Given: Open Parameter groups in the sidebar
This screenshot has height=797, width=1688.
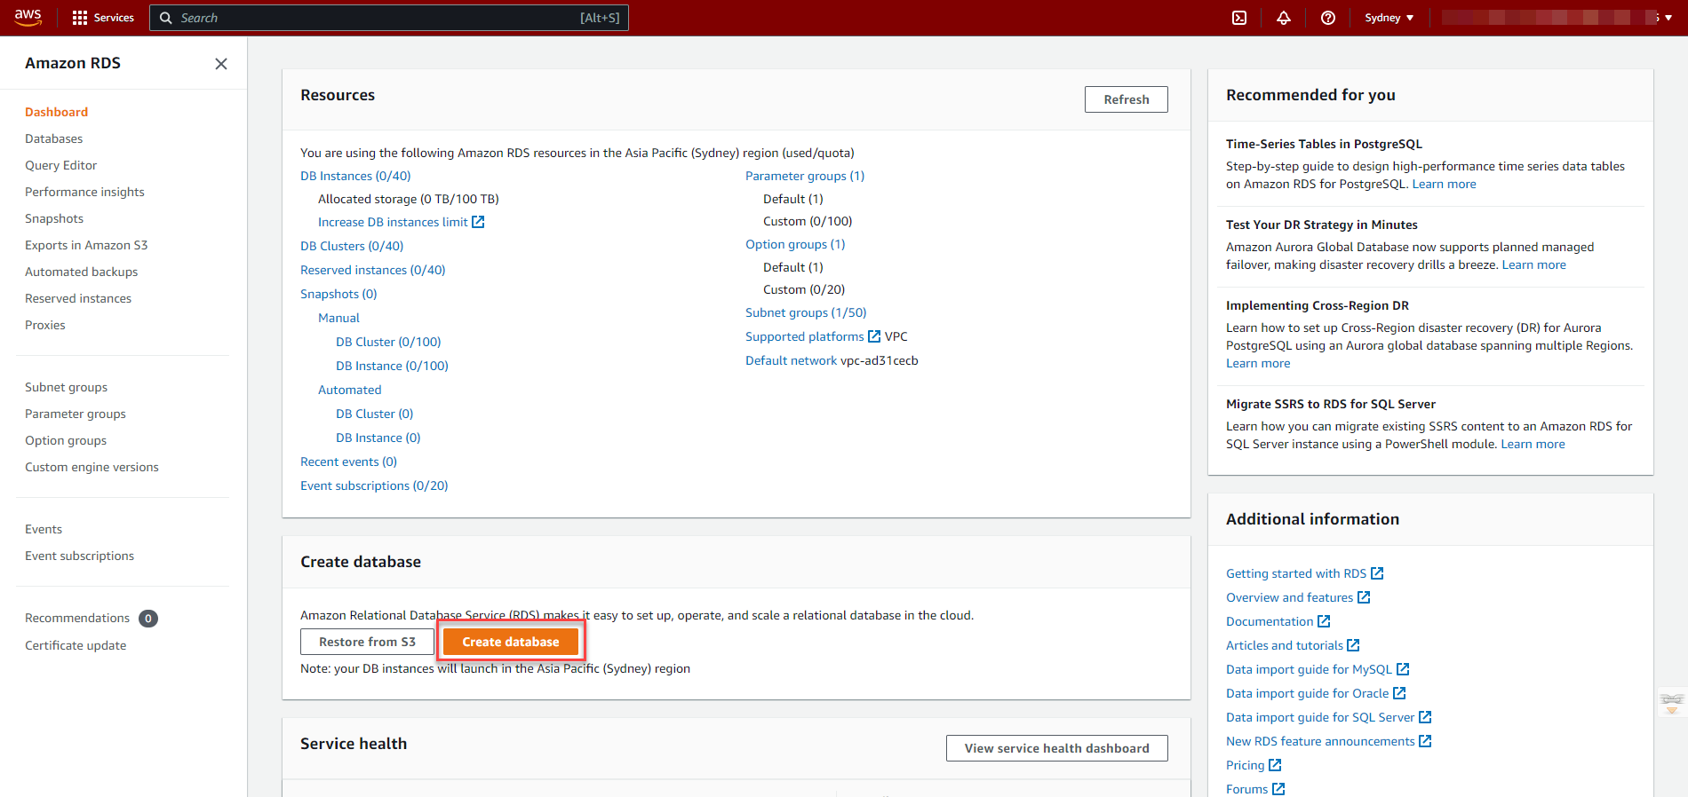Looking at the screenshot, I should click(x=76, y=414).
